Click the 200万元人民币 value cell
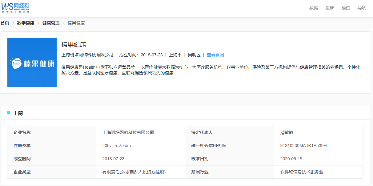This screenshot has width=373, height=186. 141,146
